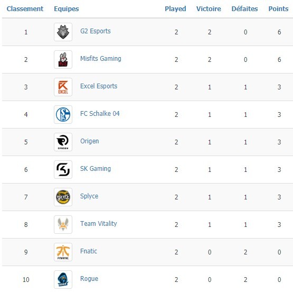
Task: Select the Splyce snake logo
Action: click(63, 197)
